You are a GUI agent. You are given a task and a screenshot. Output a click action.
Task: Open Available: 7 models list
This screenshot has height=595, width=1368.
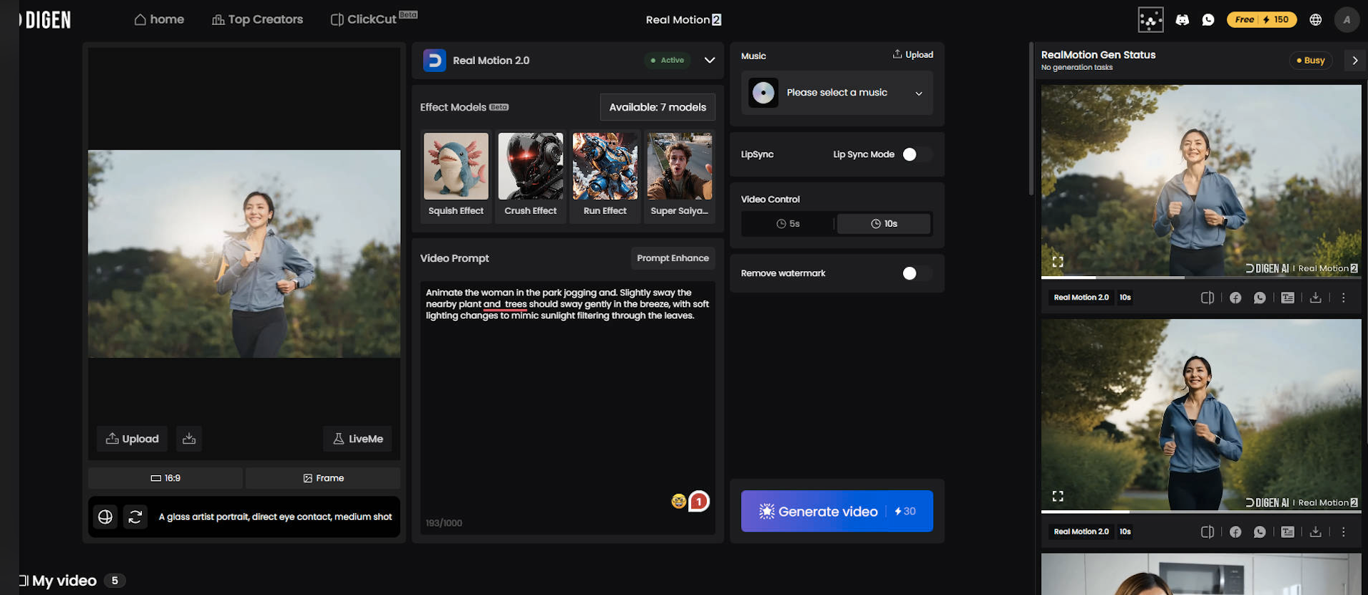(x=658, y=107)
